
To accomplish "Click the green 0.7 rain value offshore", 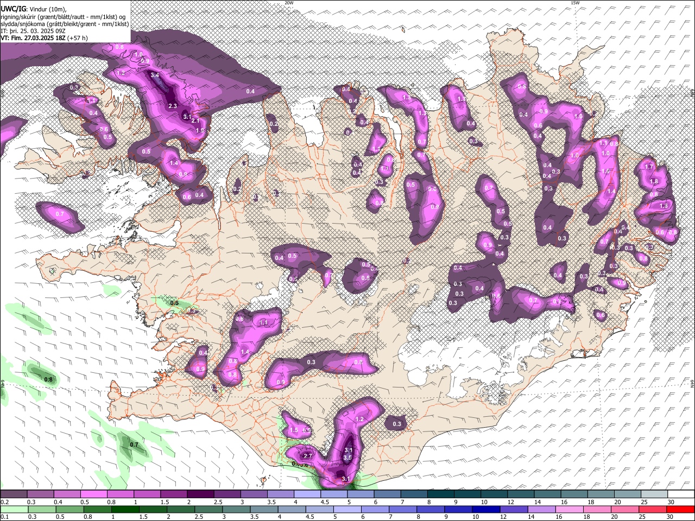I will [134, 444].
